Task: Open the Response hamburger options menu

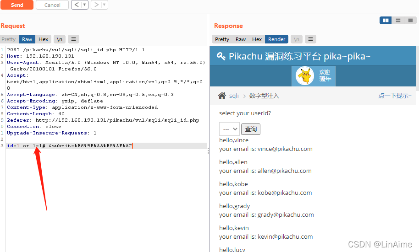Action: [x=310, y=39]
